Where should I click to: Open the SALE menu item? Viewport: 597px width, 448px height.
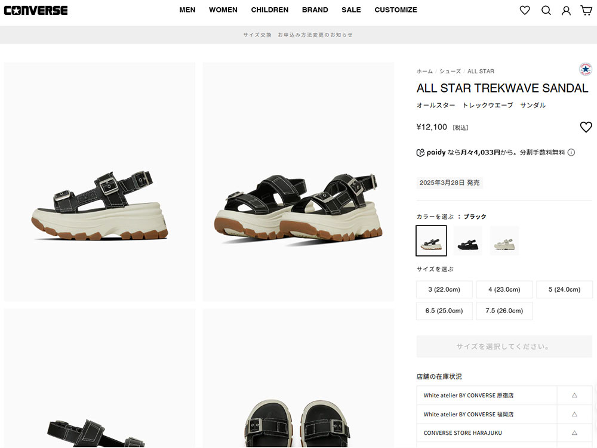351,10
